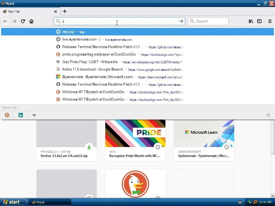Toggle the sidebar view icon

[259, 21]
